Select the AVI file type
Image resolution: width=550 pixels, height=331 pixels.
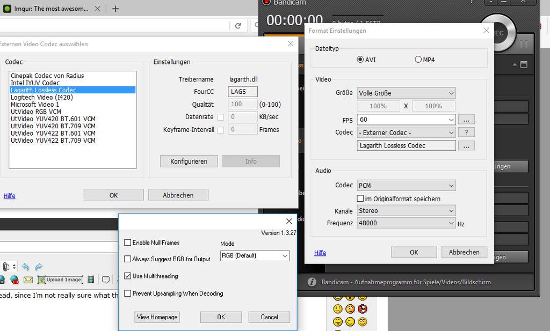click(x=360, y=60)
